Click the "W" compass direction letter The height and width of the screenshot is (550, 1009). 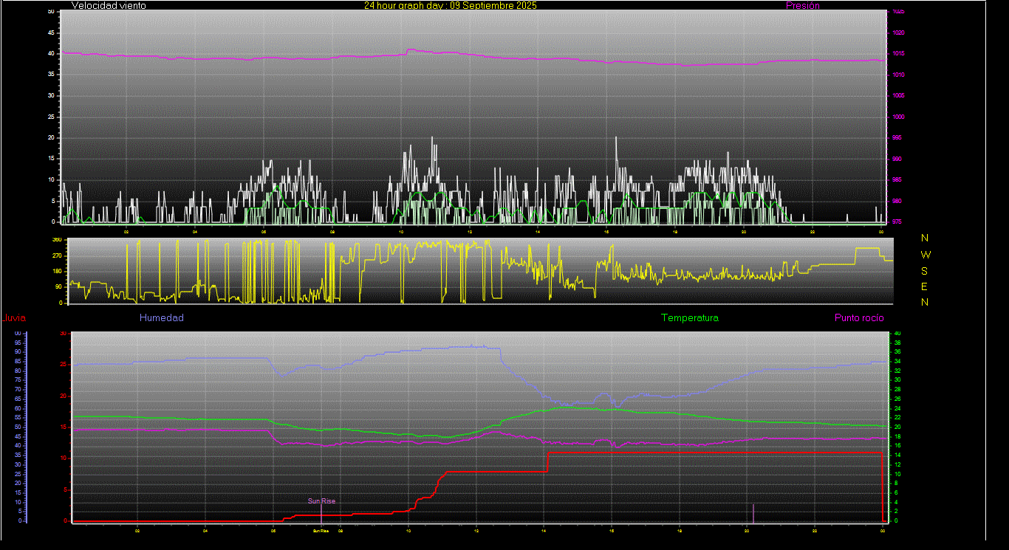pos(924,255)
